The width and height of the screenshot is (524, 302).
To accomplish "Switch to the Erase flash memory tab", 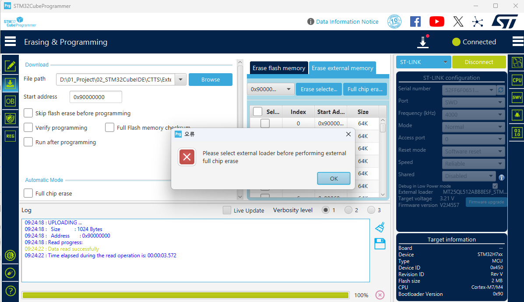I will [x=278, y=68].
